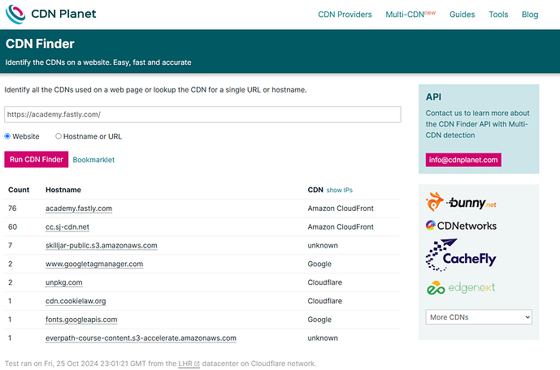Click the CDN Planet logo icon

(15, 15)
